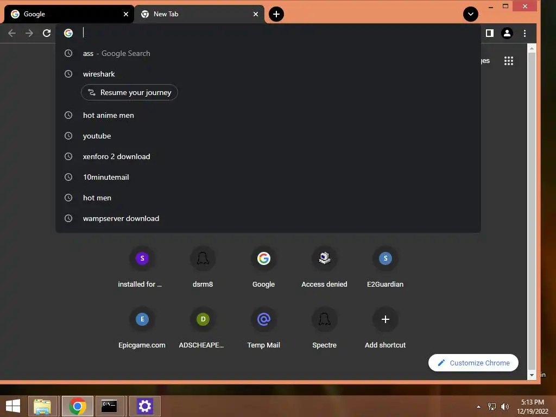Screen dimensions: 556x417
Task: Click the vertical scrollbar track
Action: tap(532, 211)
